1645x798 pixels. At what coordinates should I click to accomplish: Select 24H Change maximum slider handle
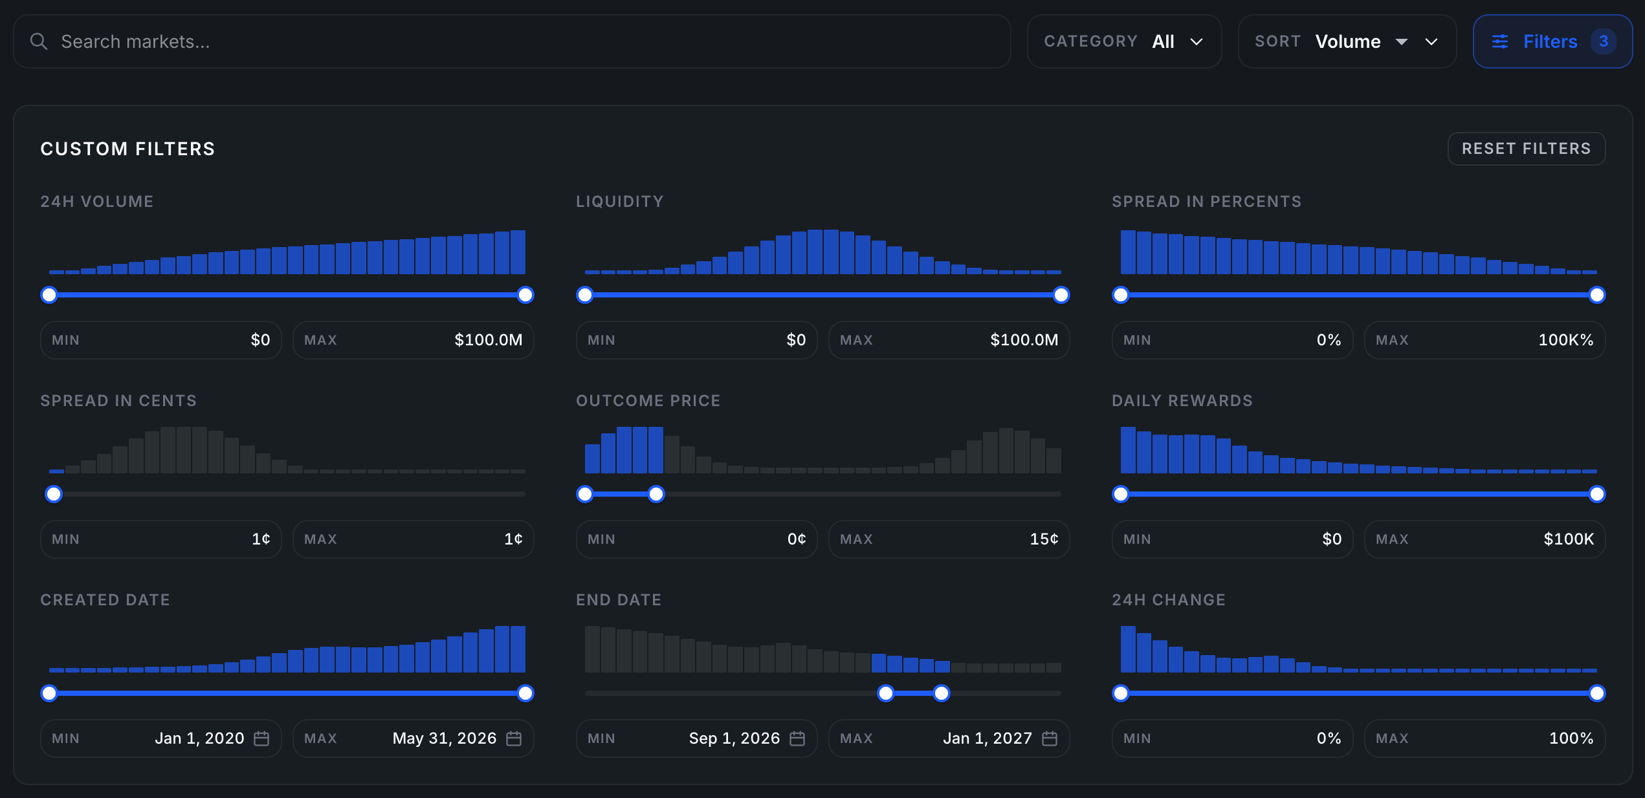coord(1597,693)
